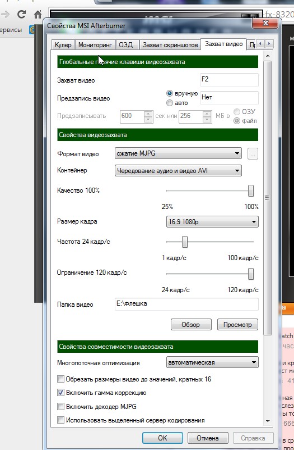Go to Захват скриншотов tab
This screenshot has height=450, width=294.
point(170,45)
